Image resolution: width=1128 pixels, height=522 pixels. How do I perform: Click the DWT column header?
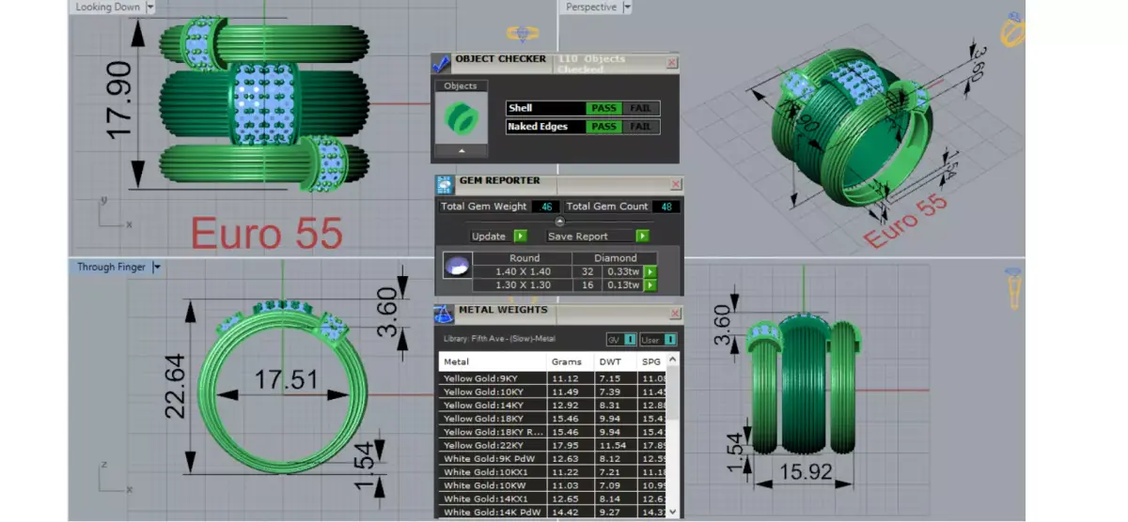616,361
